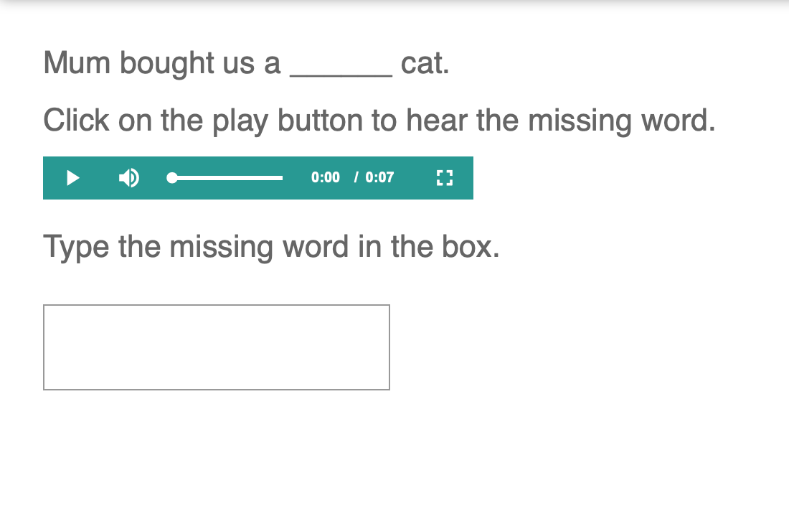Click the teal audio player bar
This screenshot has height=511, width=789.
258,178
